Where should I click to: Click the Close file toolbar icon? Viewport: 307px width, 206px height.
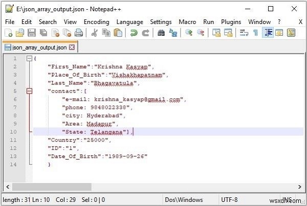(x=55, y=33)
